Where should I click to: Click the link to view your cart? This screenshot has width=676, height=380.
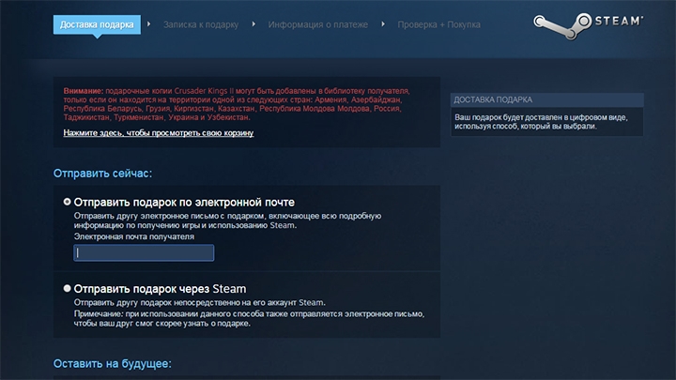point(158,133)
